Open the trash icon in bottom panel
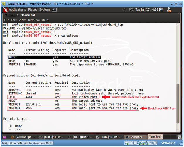The height and width of the screenshot is (147, 184). (179, 137)
